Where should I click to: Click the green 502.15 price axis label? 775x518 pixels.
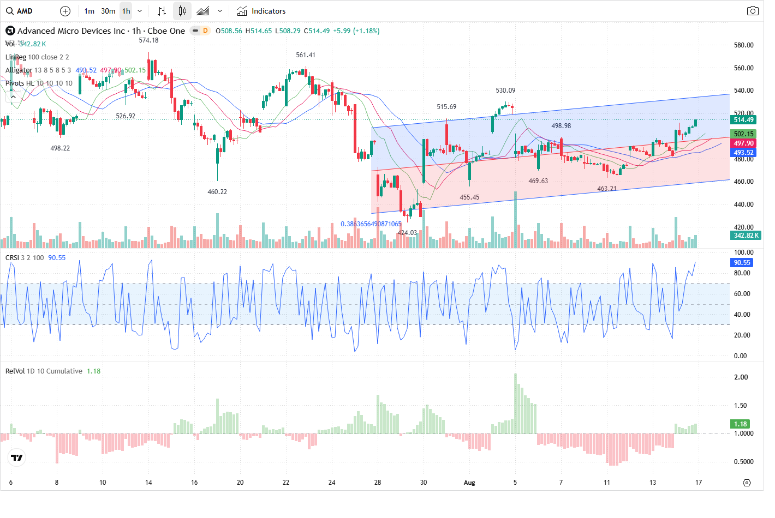[743, 134]
